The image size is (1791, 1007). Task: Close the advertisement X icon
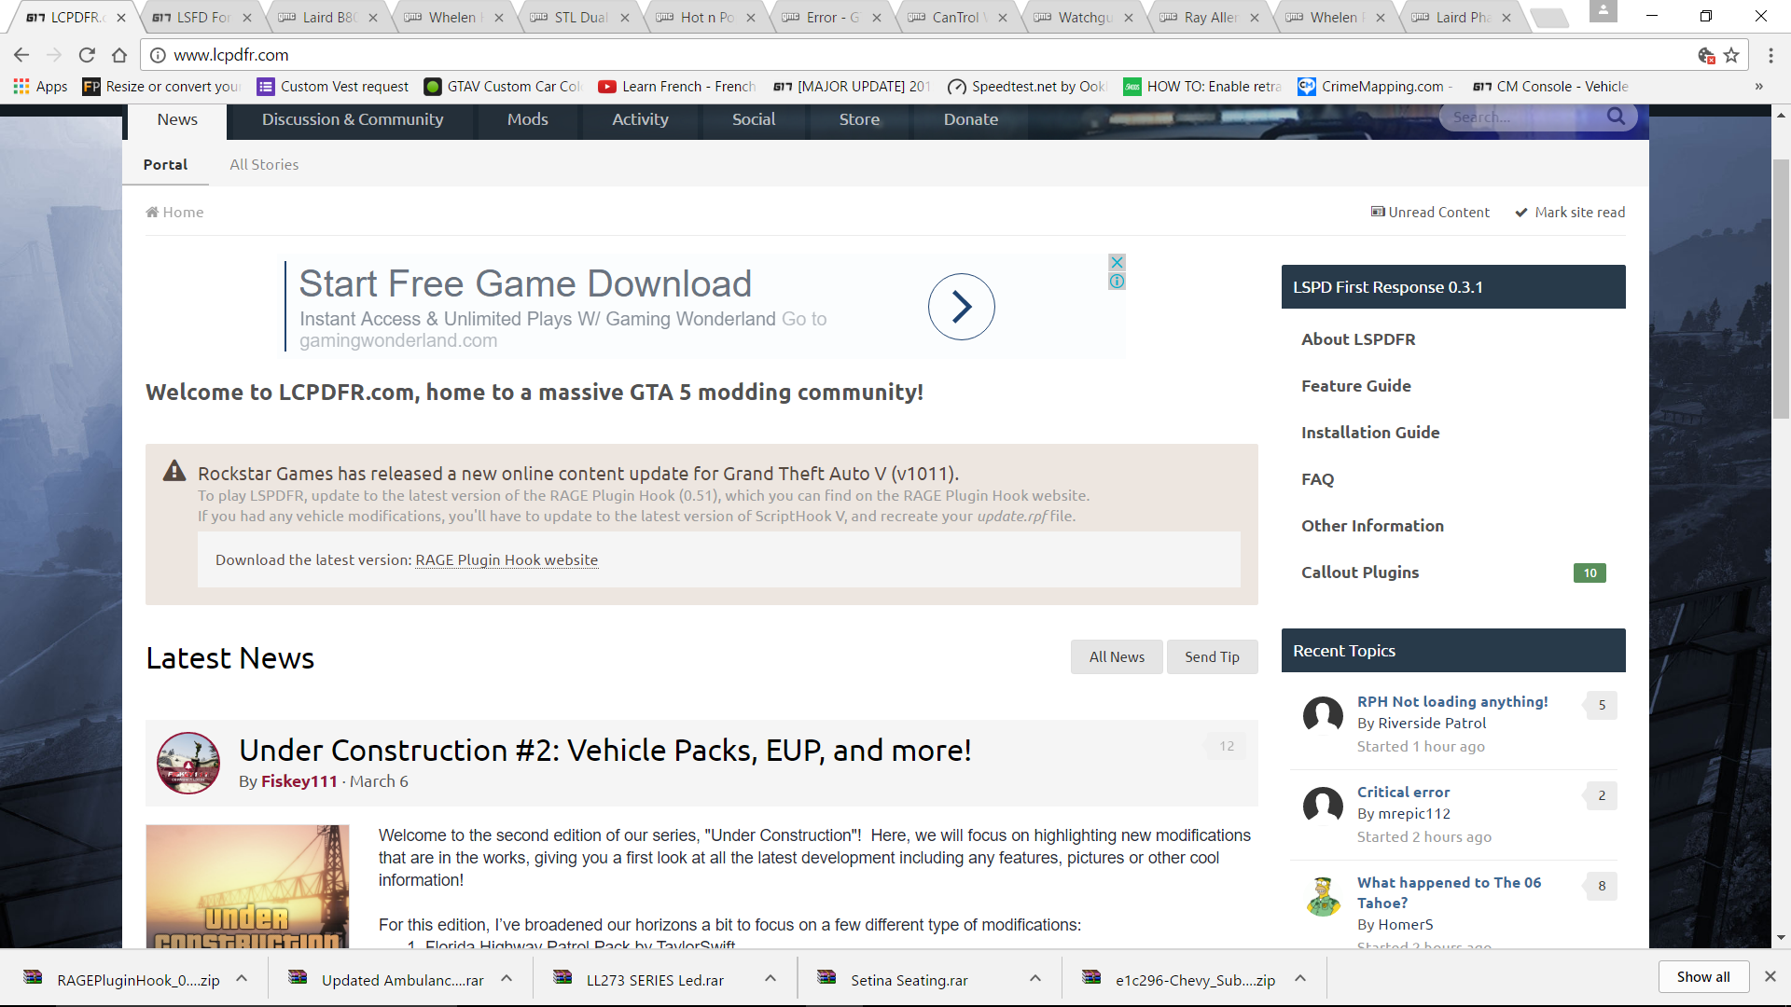click(x=1117, y=262)
